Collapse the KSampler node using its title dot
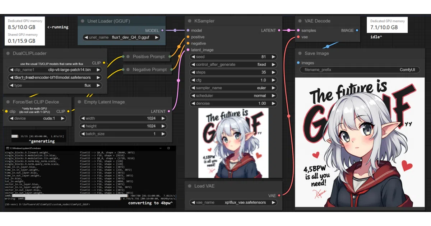Viewport: 431px width, 226px height. click(x=190, y=21)
